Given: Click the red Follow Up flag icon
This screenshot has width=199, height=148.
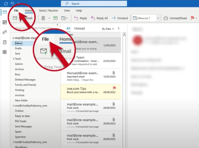Looking at the screenshot, I should (192, 18).
